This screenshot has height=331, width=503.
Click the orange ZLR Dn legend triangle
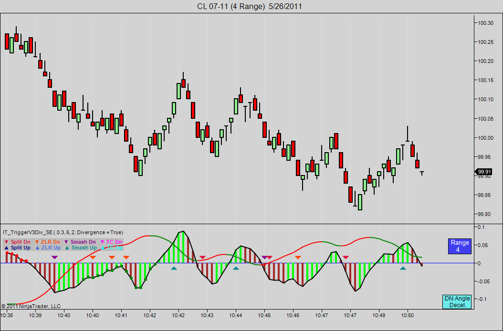37,242
